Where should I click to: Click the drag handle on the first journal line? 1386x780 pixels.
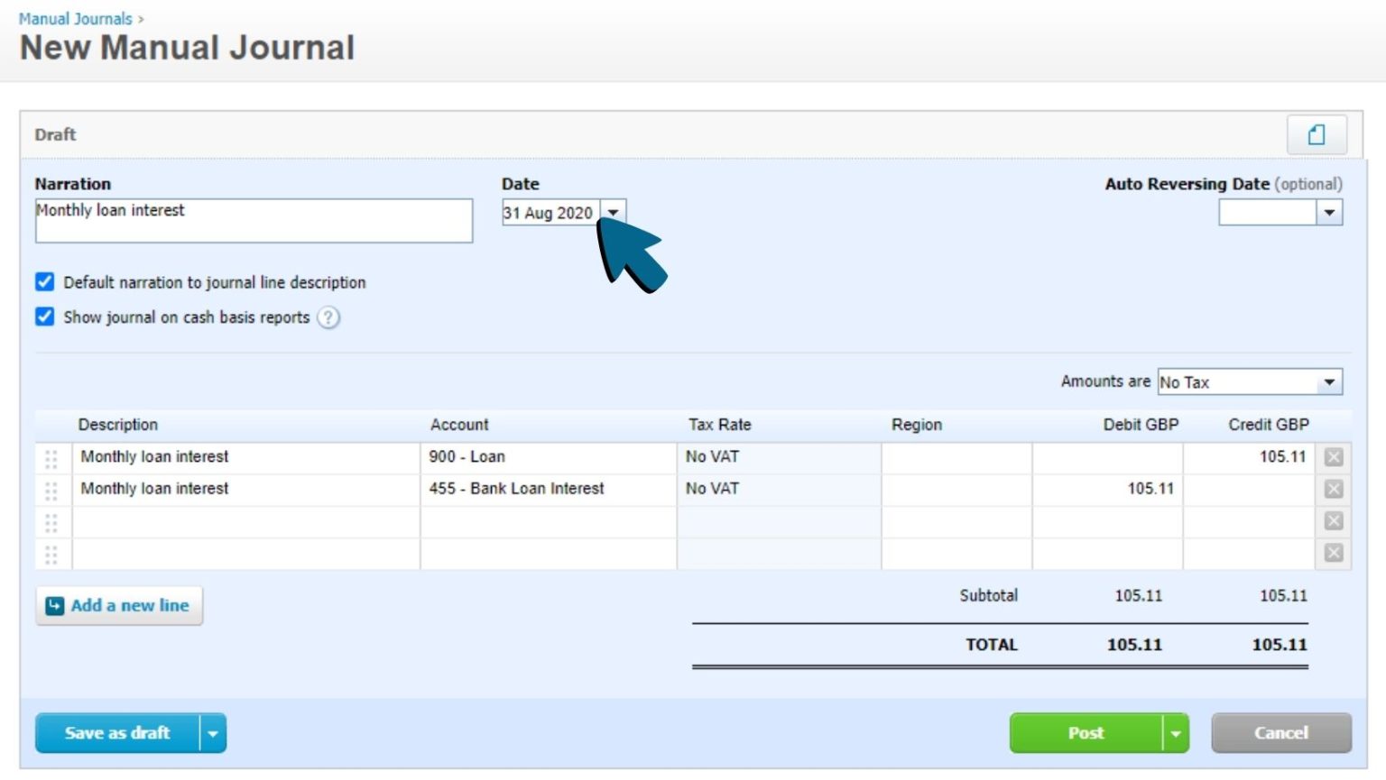[51, 457]
